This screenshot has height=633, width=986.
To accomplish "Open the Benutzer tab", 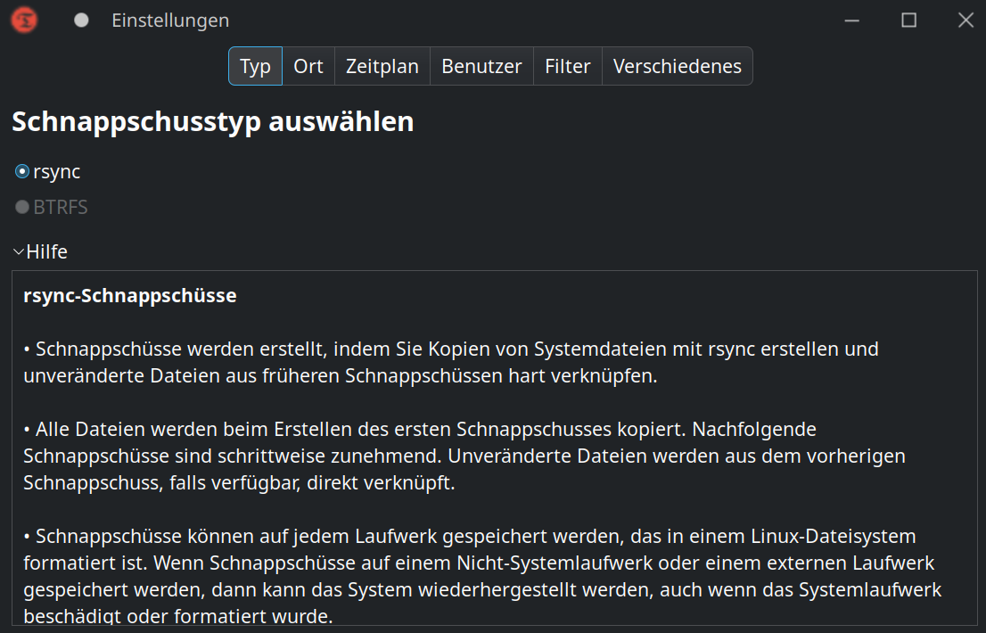I will 481,65.
